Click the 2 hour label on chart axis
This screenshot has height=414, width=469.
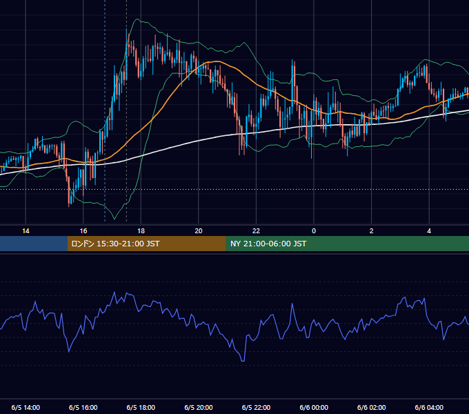tap(371, 231)
